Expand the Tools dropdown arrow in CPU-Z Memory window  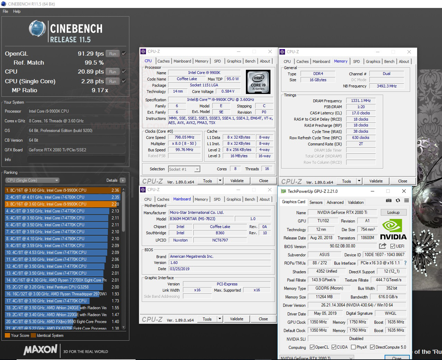click(x=359, y=181)
